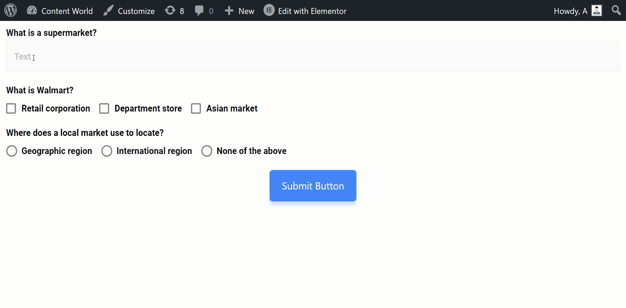The image size is (626, 308).
Task: Click the local market location question text
Action: pyautogui.click(x=85, y=133)
